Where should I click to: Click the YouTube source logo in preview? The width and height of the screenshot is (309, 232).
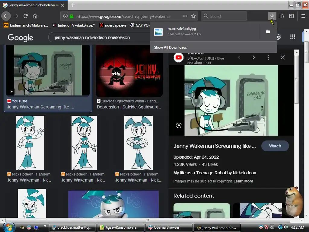click(x=179, y=57)
